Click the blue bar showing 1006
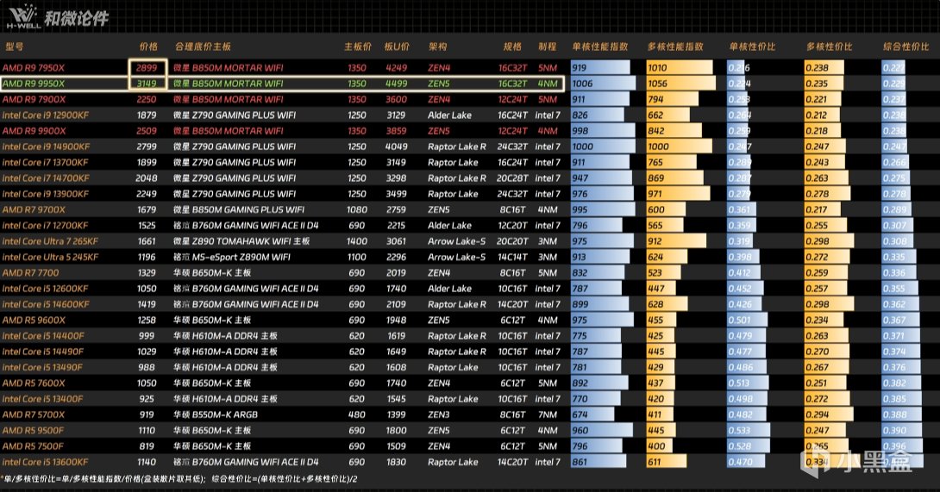The image size is (940, 492). 603,84
